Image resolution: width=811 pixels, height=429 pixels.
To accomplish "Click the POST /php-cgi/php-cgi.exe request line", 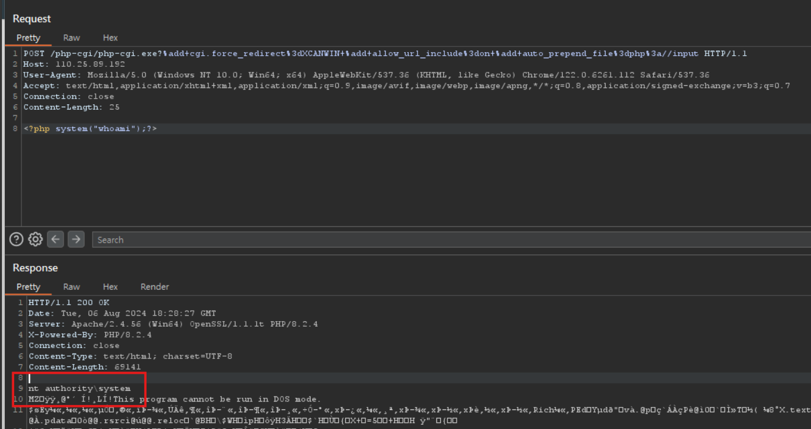I will click(x=385, y=53).
